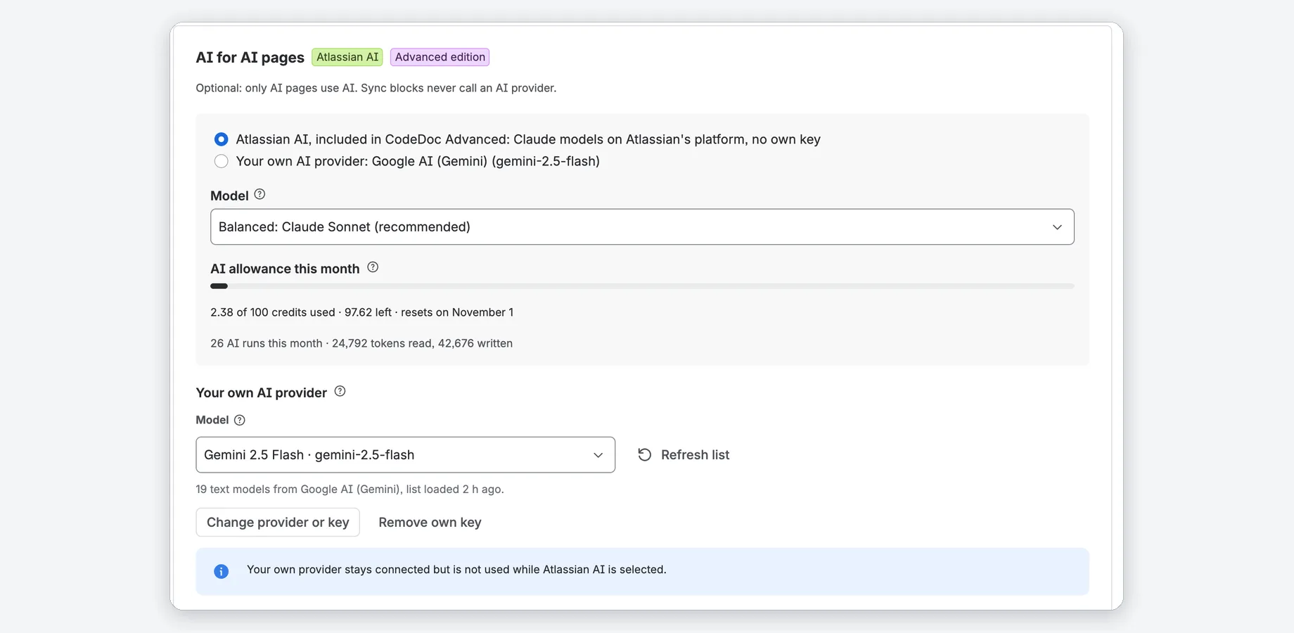Select the Atlassian AI radio option
Viewport: 1294px width, 633px height.
(221, 139)
